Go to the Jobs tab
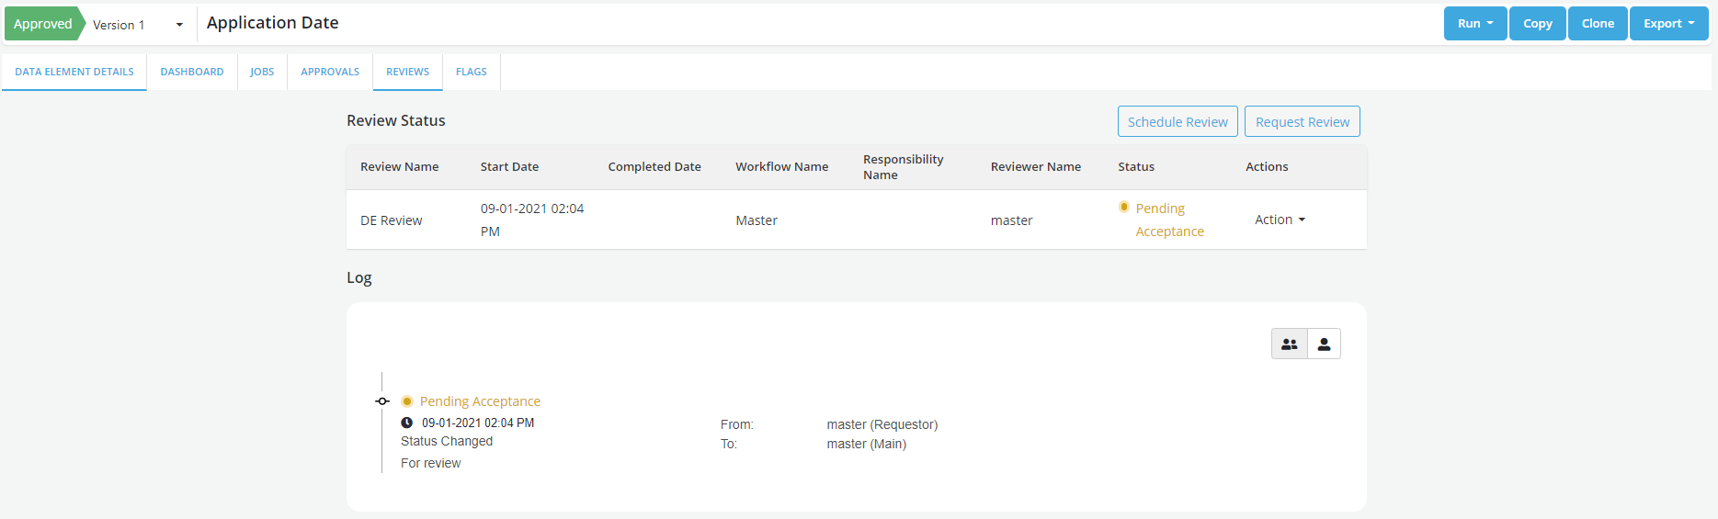 262,72
